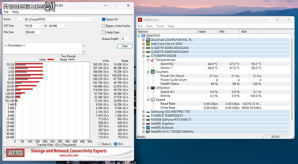Select the Health Status row

click(x=213, y=84)
